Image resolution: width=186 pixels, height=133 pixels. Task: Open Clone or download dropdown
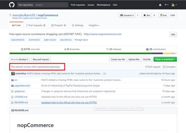pyautogui.click(x=165, y=59)
